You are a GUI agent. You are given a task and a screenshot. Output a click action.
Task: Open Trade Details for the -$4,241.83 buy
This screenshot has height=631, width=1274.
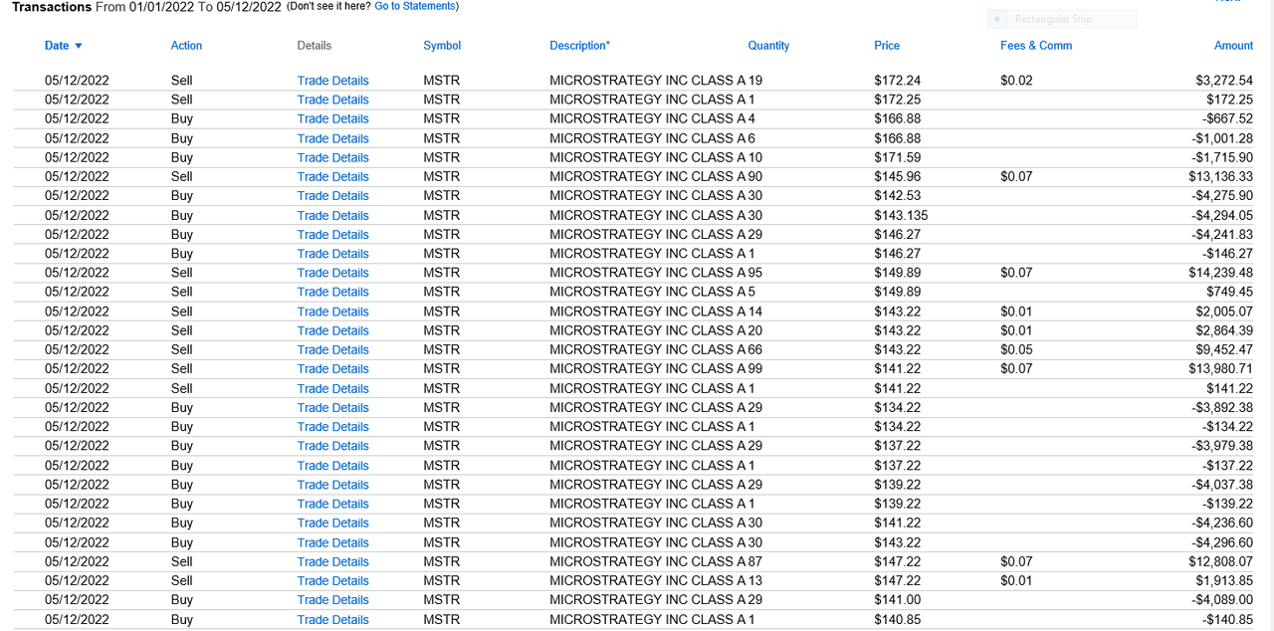[332, 234]
